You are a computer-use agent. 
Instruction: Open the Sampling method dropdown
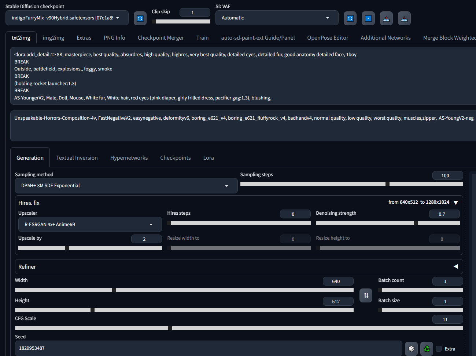126,186
